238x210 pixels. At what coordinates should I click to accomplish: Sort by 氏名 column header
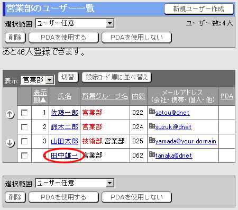pos(65,96)
